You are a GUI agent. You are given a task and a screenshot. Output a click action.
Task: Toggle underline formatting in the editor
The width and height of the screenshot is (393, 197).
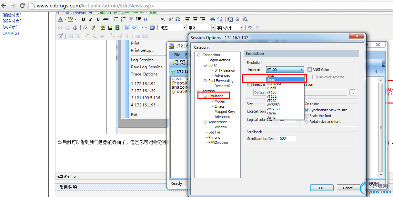[98, 19]
